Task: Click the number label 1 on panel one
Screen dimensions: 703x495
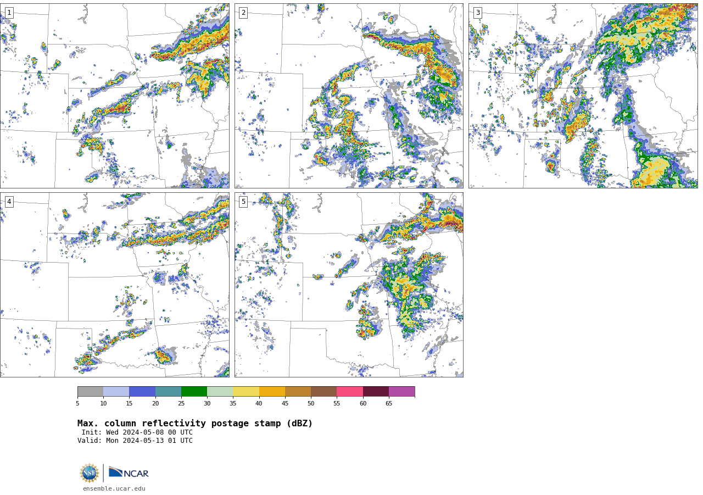Action: (9, 13)
